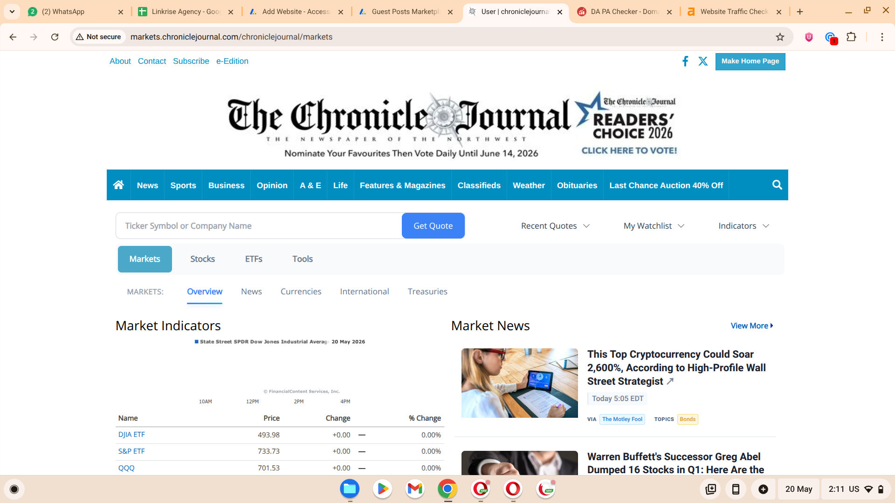Open the Chrome extensions puzzle icon
The width and height of the screenshot is (895, 503).
tap(851, 37)
